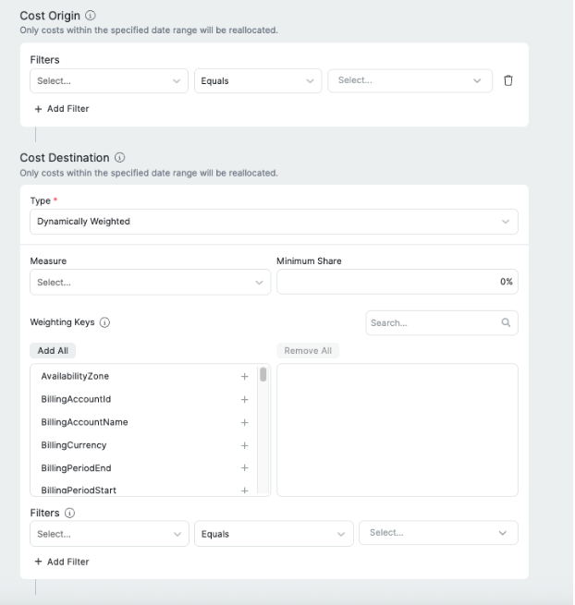Viewport: 575px width, 605px height.
Task: Open Cost Origin filter value Select dropdown
Action: 410,80
